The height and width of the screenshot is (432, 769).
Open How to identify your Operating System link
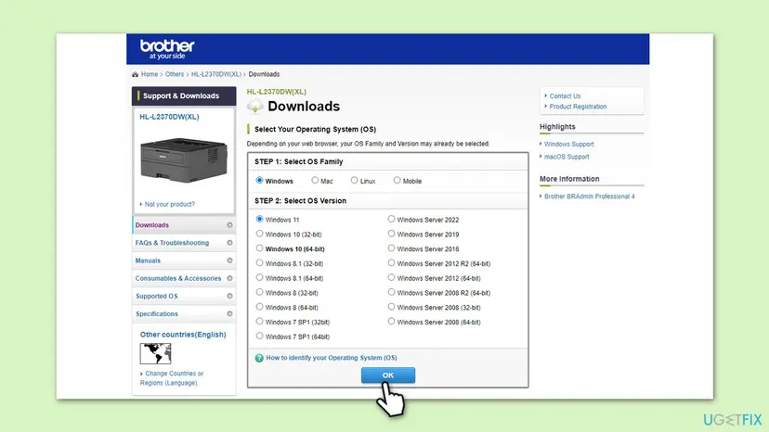click(332, 358)
